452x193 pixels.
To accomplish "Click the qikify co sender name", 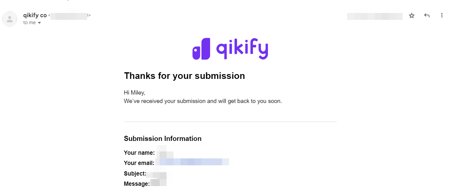I will [35, 15].
